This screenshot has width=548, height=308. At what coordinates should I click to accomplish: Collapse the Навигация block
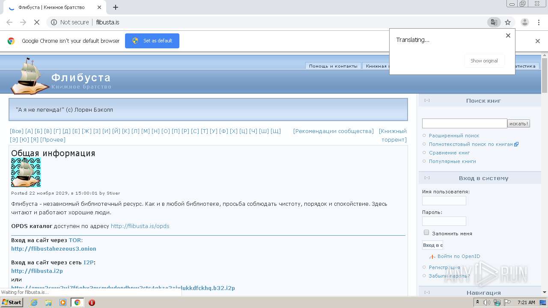pyautogui.click(x=427, y=293)
